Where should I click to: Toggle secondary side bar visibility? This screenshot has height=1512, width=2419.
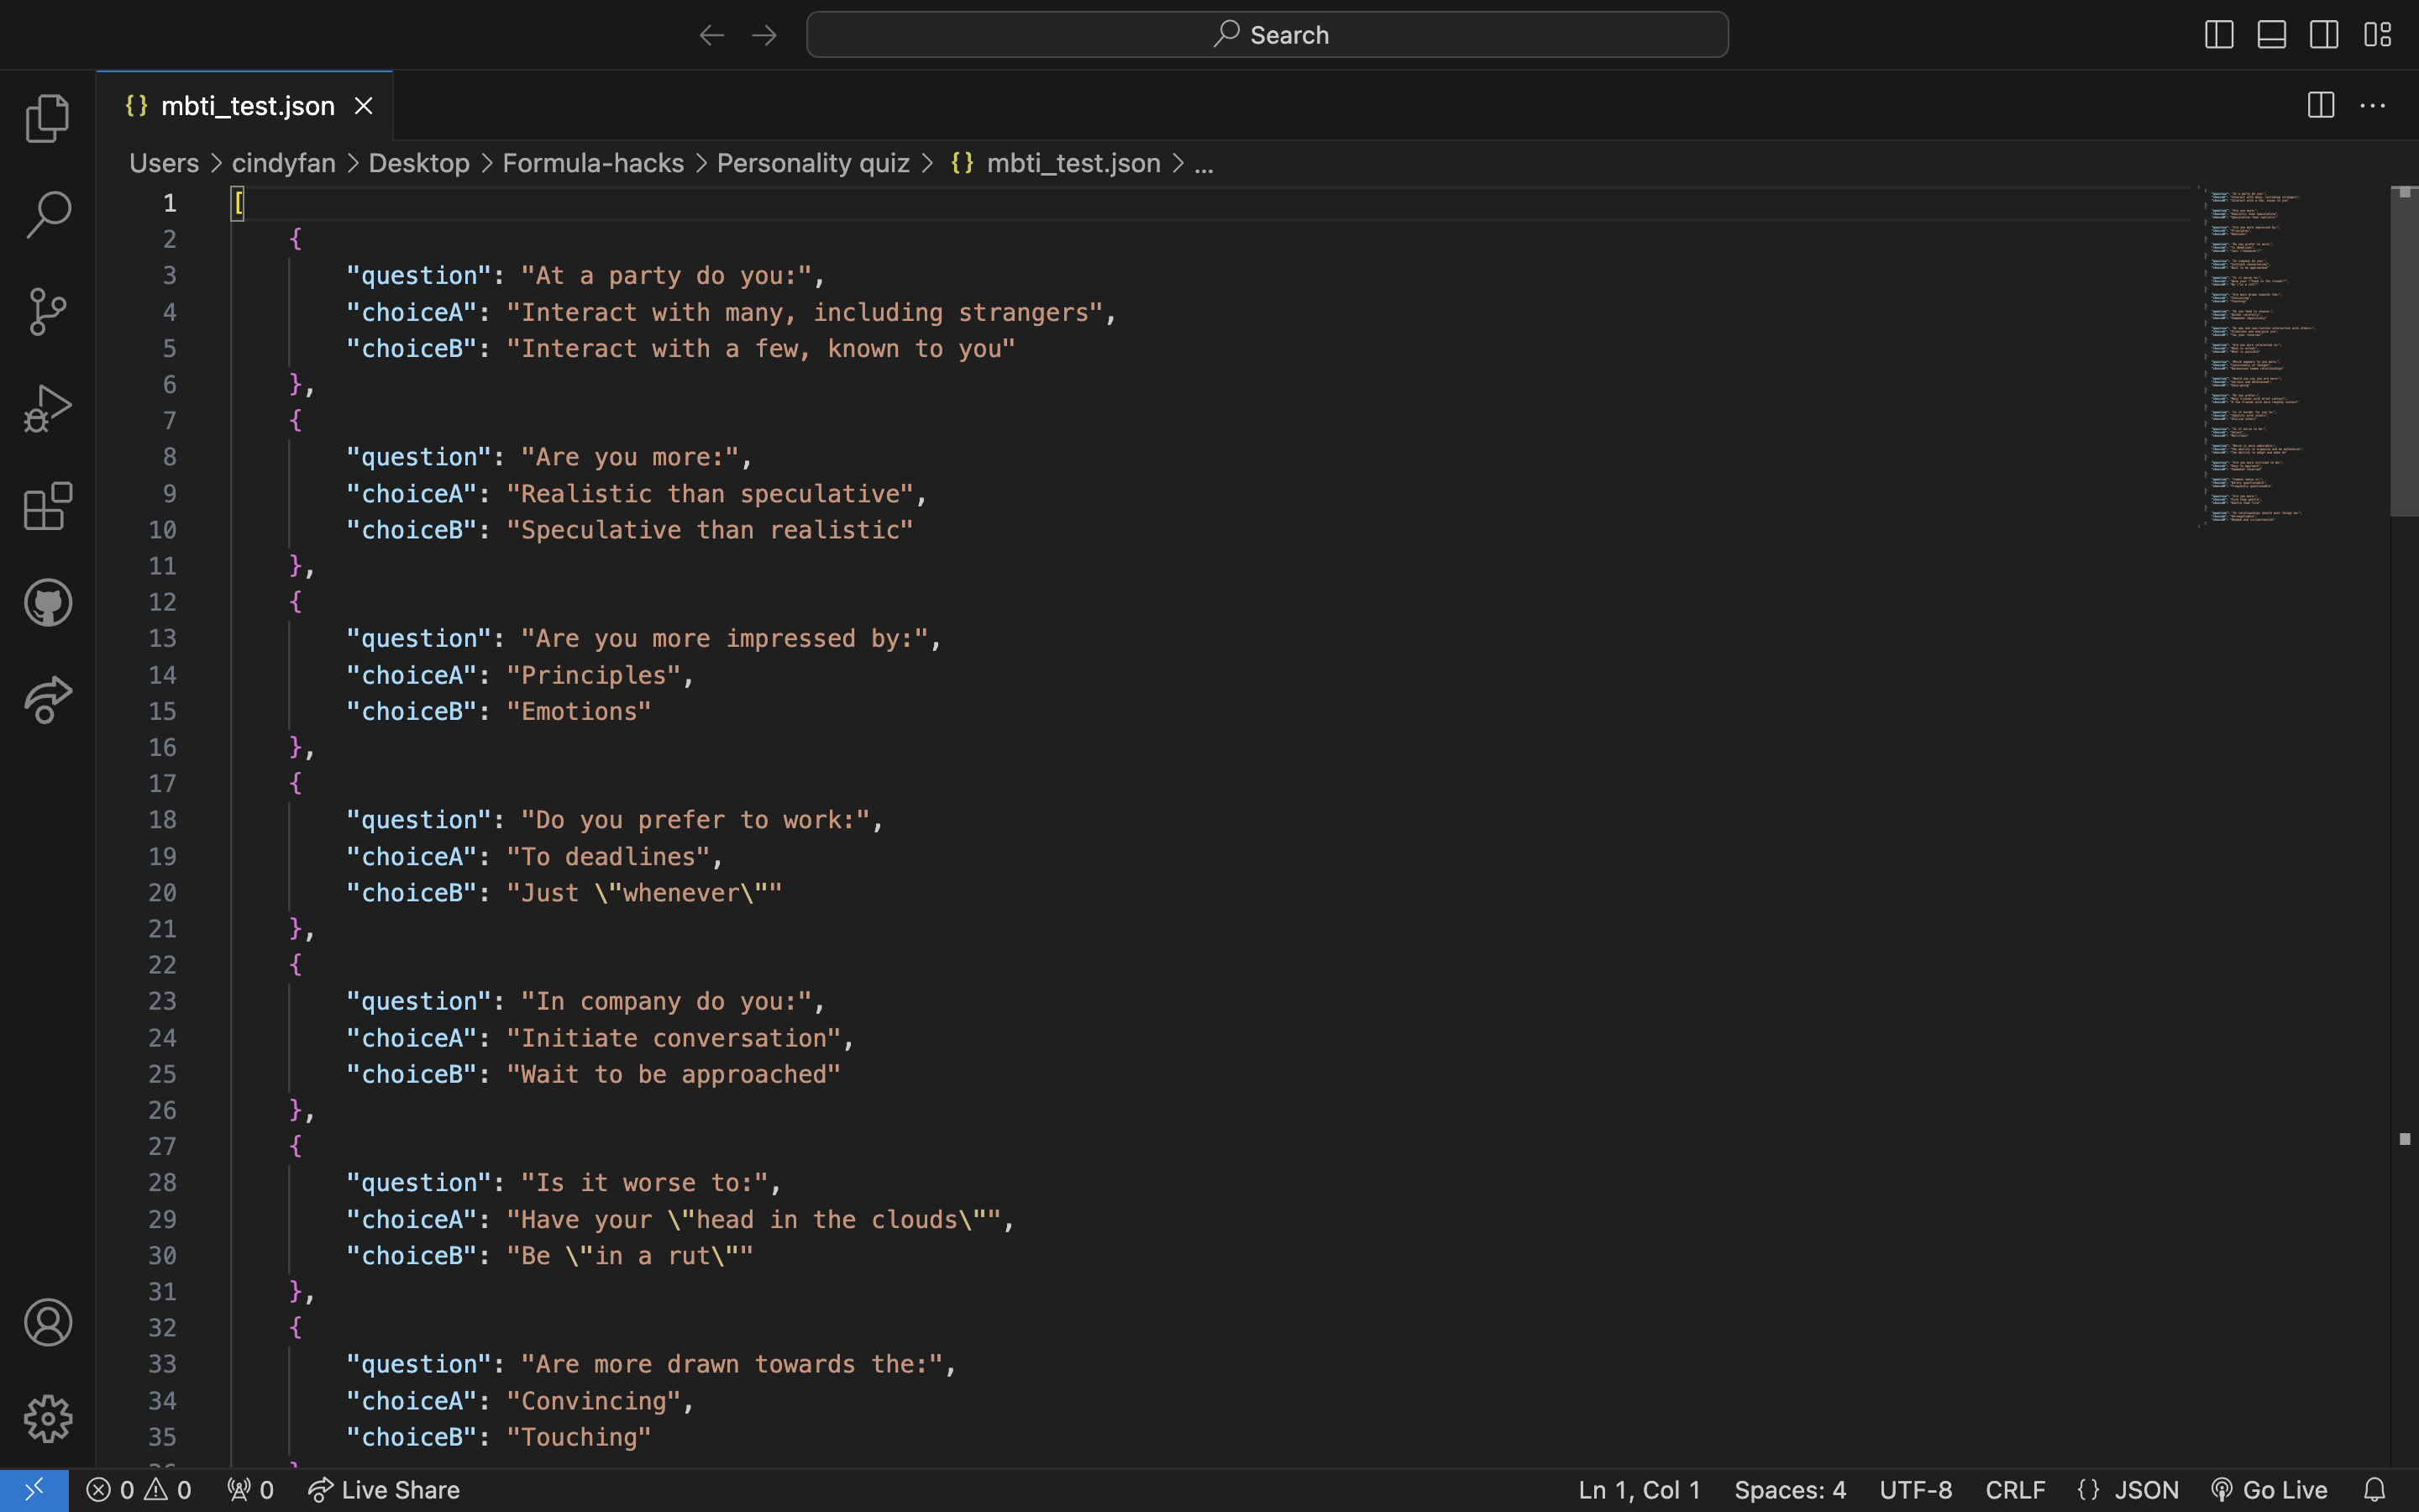tap(2324, 35)
